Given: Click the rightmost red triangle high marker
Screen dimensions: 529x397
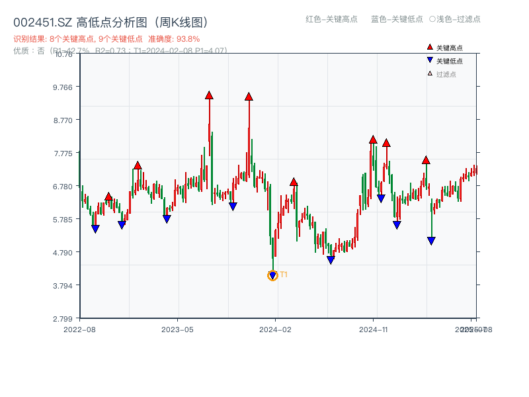Looking at the screenshot, I should (425, 159).
